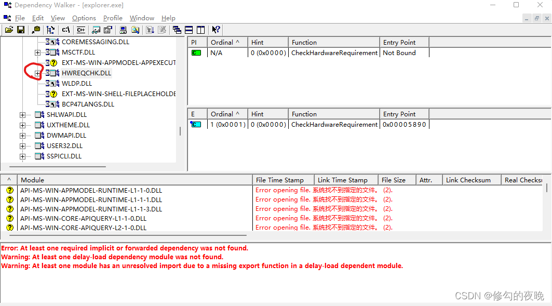Expand the MSCTF.DLL tree node

click(38, 52)
